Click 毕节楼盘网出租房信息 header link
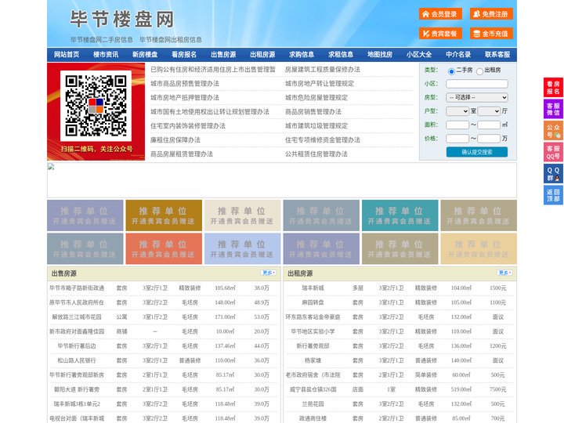Screen dimensions: 564x423 171,40
